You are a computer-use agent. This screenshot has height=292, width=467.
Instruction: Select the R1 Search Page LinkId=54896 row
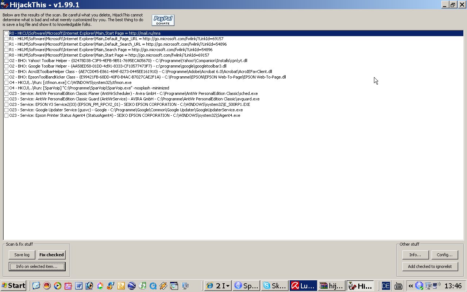click(x=111, y=50)
